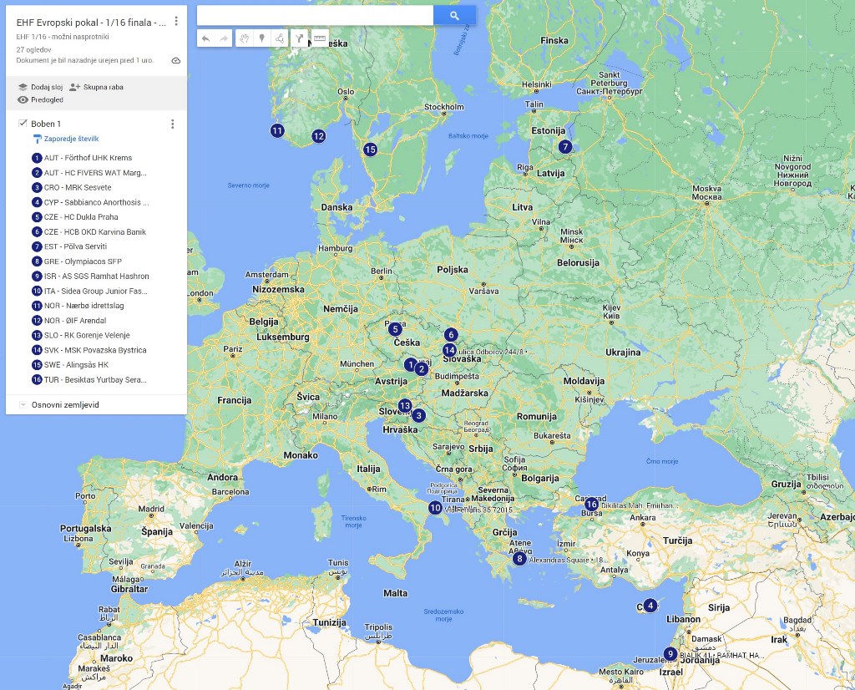Screen dimensions: 855x690
Task: Uncheck the Boben 1 layer checkbox
Action: [x=23, y=124]
